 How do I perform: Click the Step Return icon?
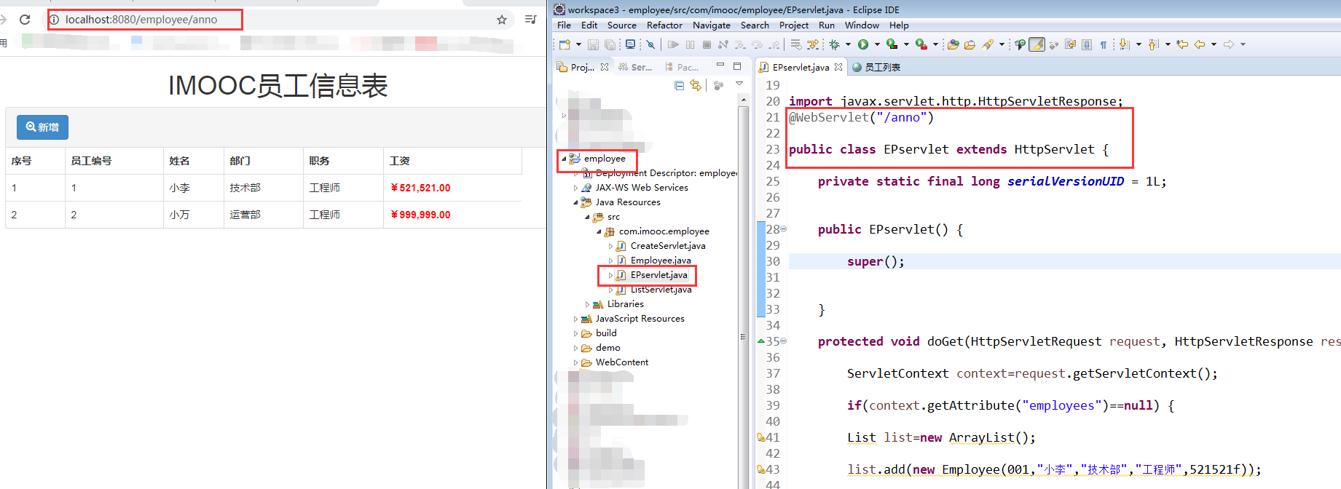tap(774, 44)
